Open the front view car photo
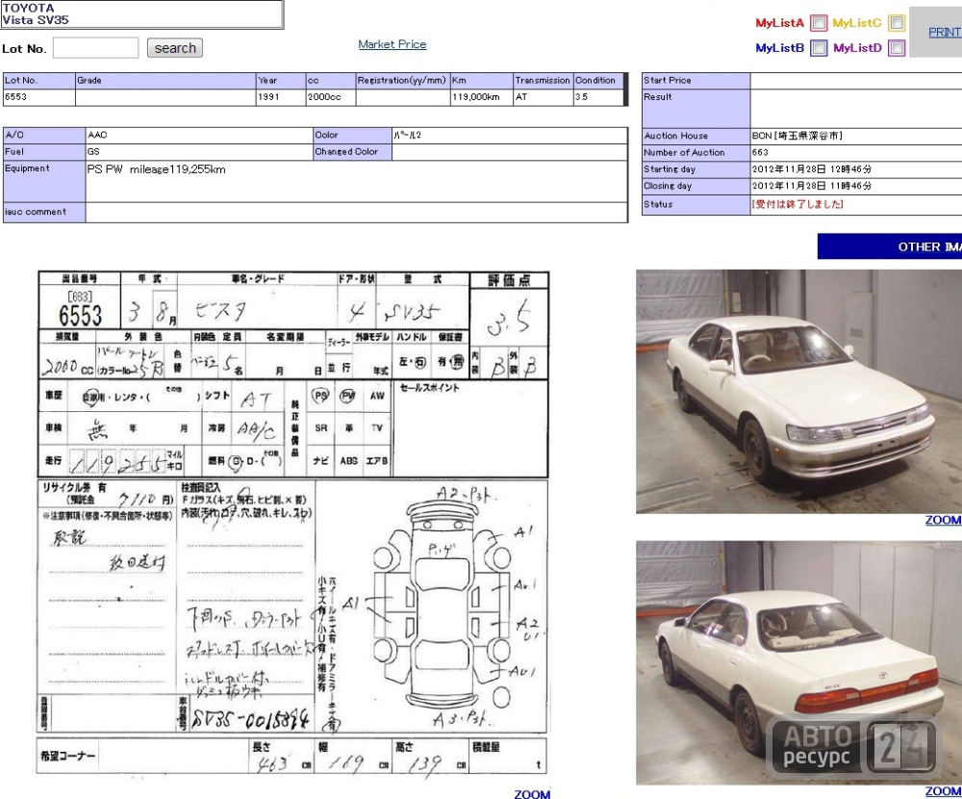 point(798,391)
